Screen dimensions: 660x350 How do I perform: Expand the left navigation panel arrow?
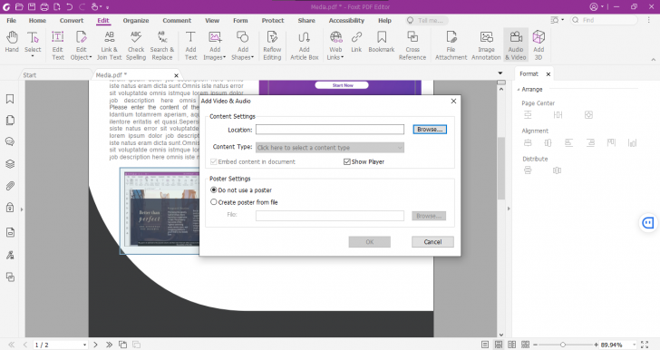[22, 209]
